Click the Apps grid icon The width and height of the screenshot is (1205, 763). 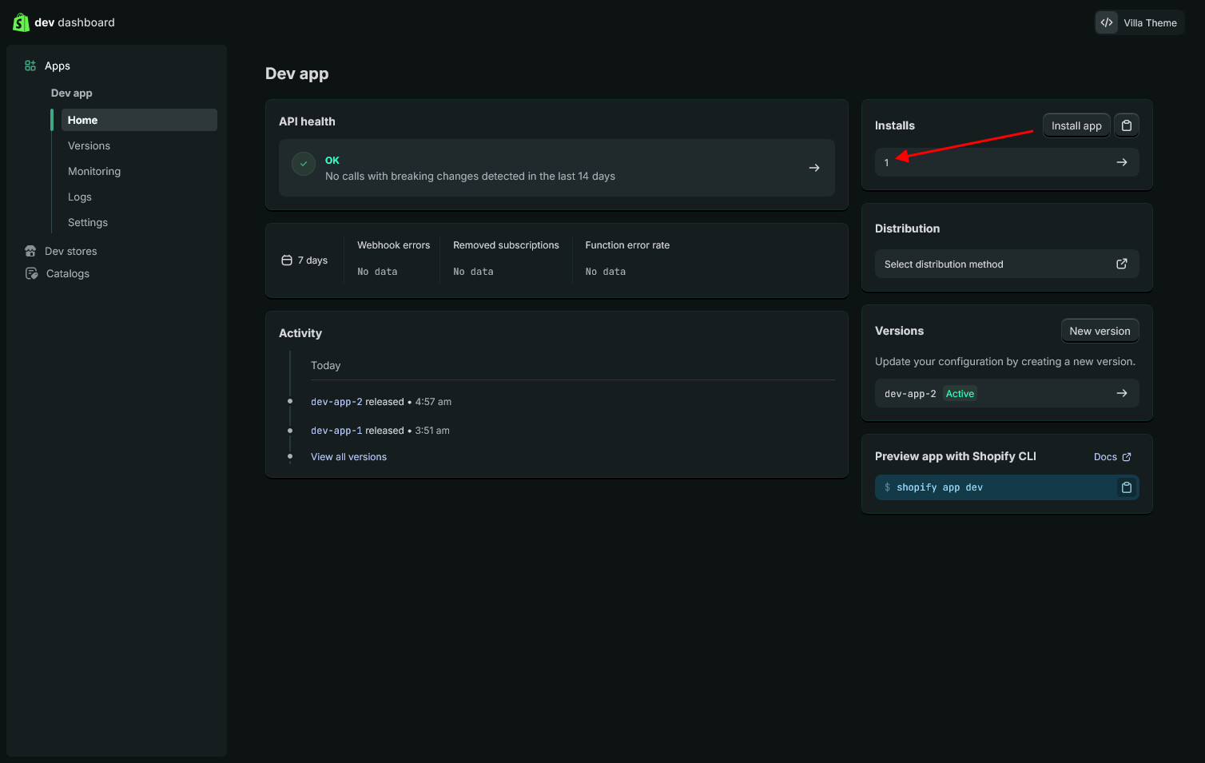[x=30, y=66]
